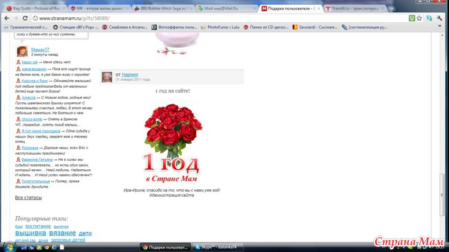Click the user icon next to Алесса
The image size is (449, 252).
click(18, 97)
